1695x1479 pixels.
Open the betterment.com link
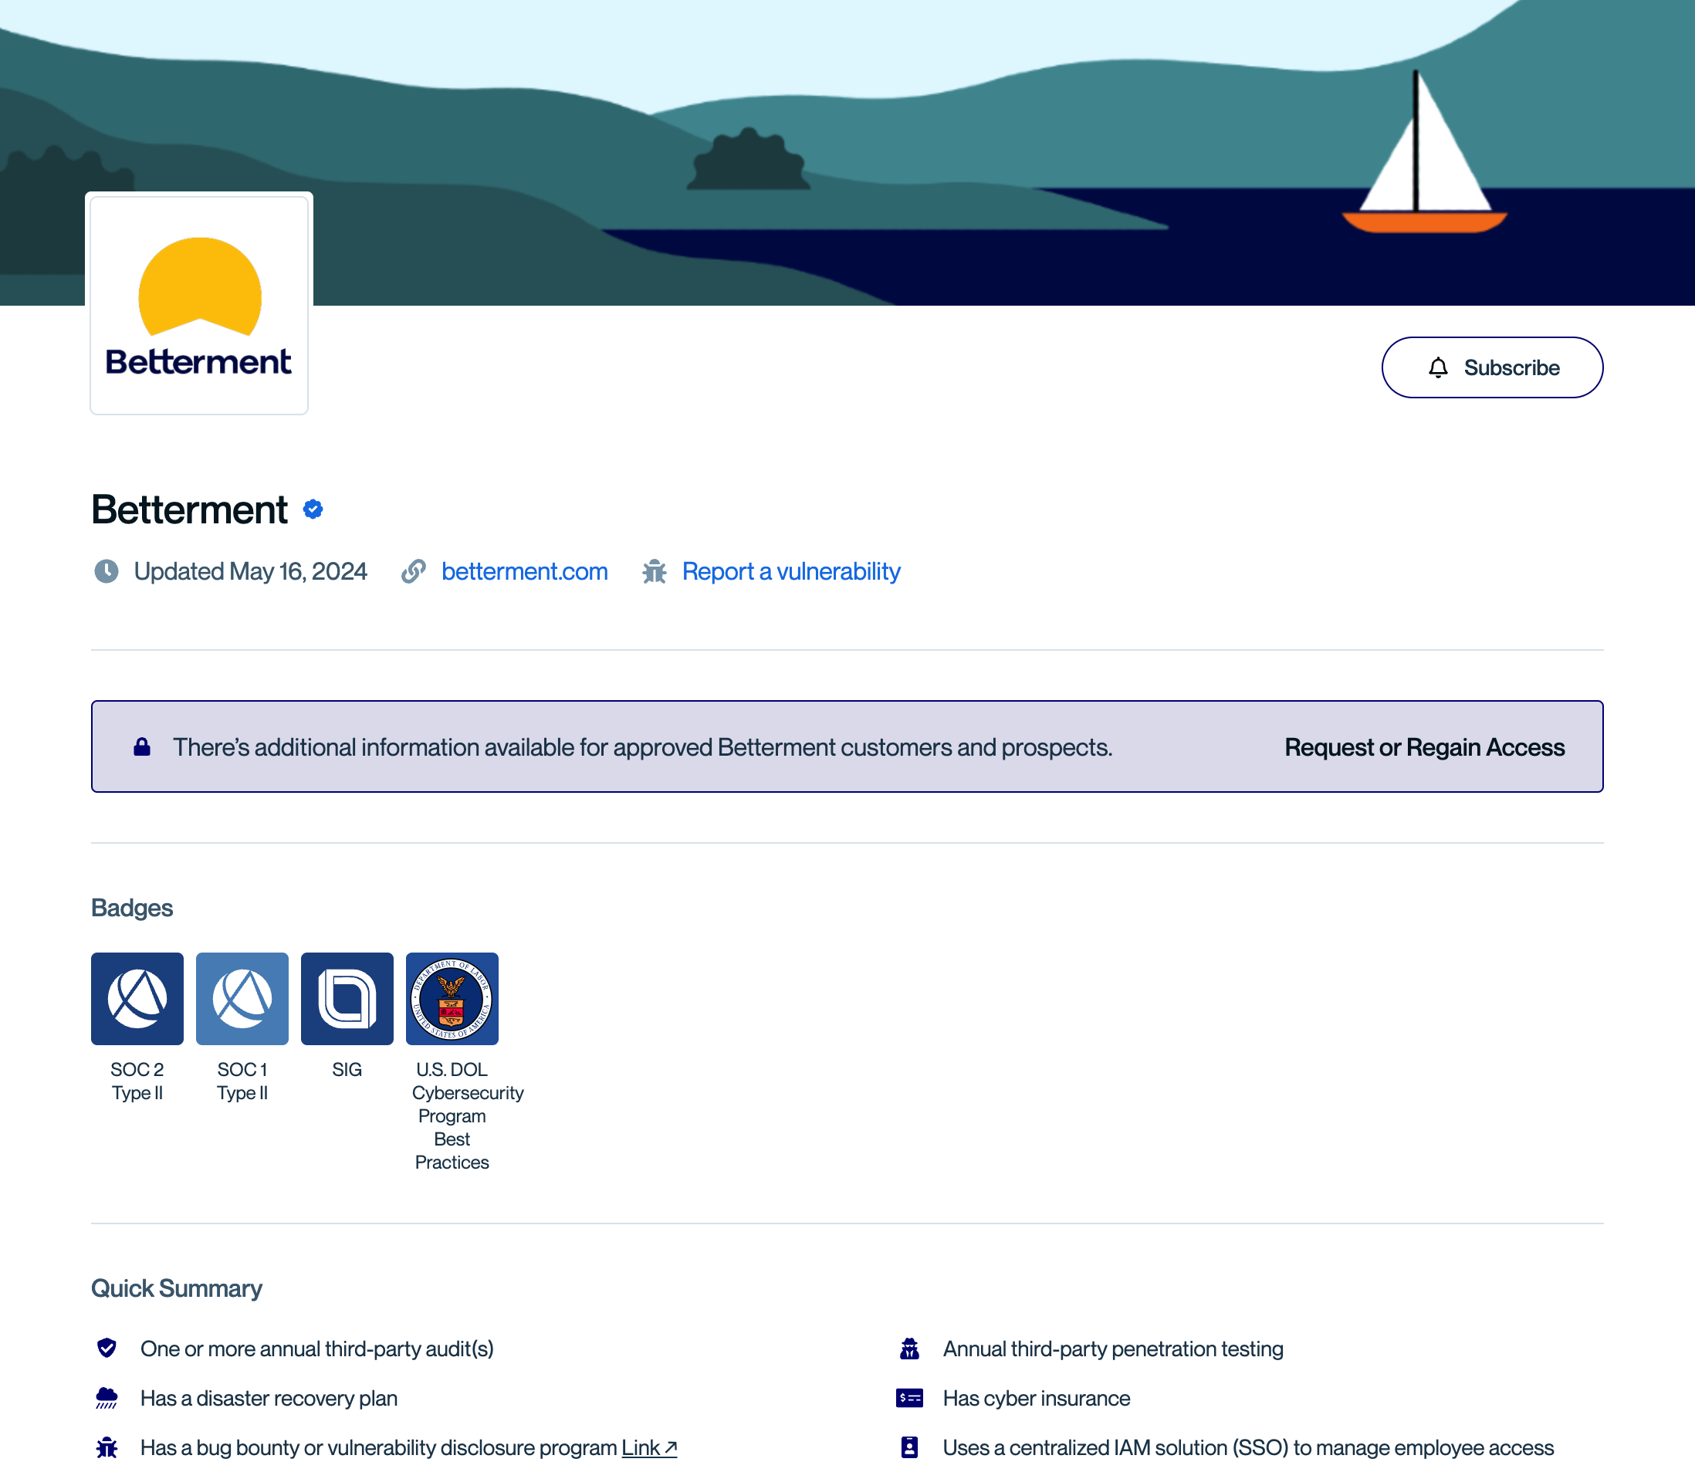pyautogui.click(x=524, y=571)
